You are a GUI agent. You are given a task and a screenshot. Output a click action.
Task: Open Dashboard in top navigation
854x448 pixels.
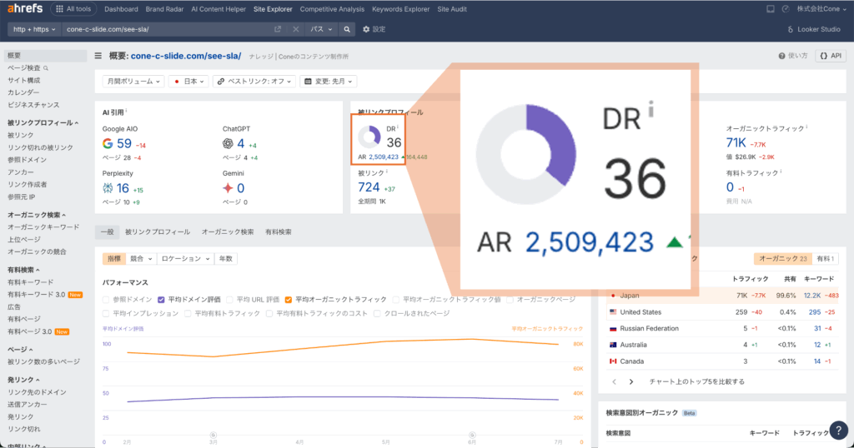121,9
